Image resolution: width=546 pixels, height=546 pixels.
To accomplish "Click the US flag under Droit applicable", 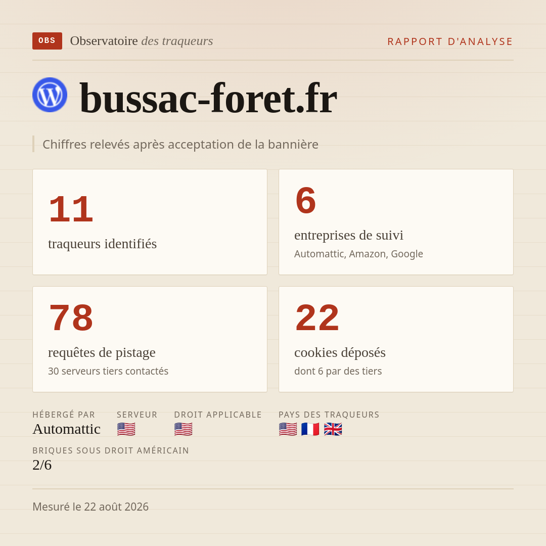I will pos(183,429).
